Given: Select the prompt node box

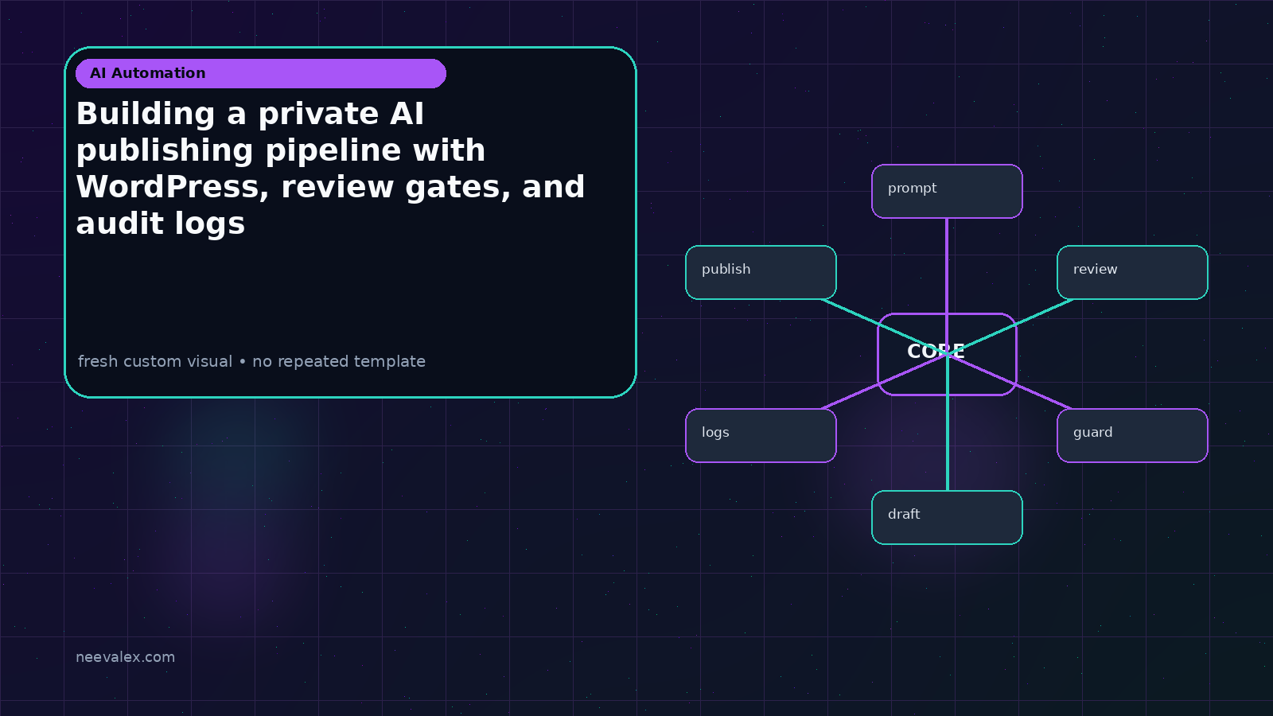Looking at the screenshot, I should point(947,191).
